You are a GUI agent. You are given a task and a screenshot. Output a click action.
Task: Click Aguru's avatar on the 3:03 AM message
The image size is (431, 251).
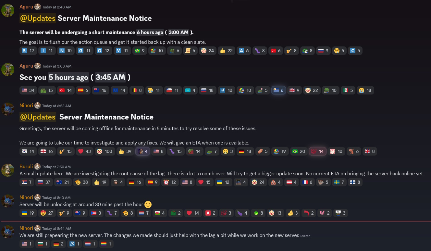(8, 69)
